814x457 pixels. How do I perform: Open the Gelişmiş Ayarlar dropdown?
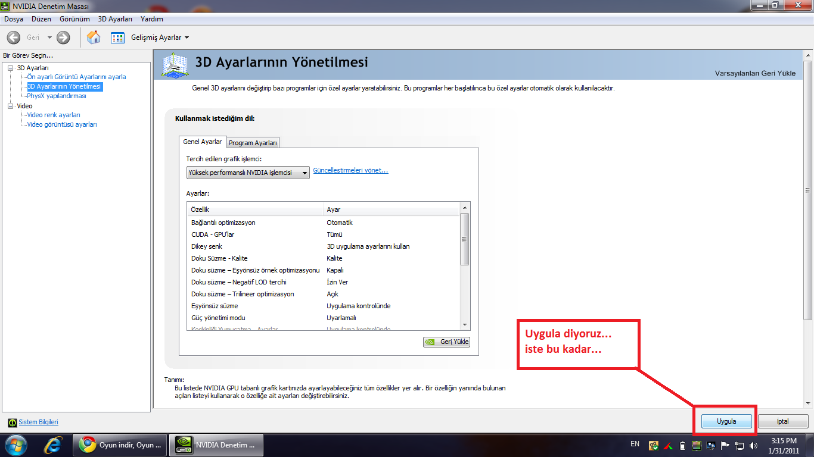[x=160, y=37]
